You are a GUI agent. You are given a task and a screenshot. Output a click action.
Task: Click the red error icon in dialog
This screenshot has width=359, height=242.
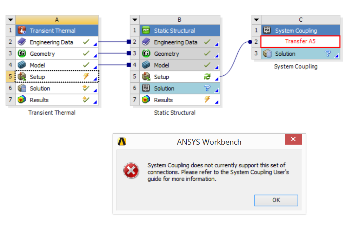click(x=131, y=171)
